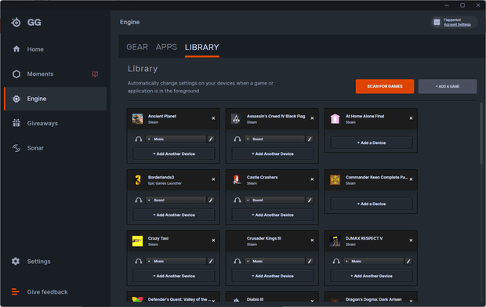Open Crusader Kings III config dropdown
This screenshot has width=486, height=307.
pyautogui.click(x=274, y=261)
